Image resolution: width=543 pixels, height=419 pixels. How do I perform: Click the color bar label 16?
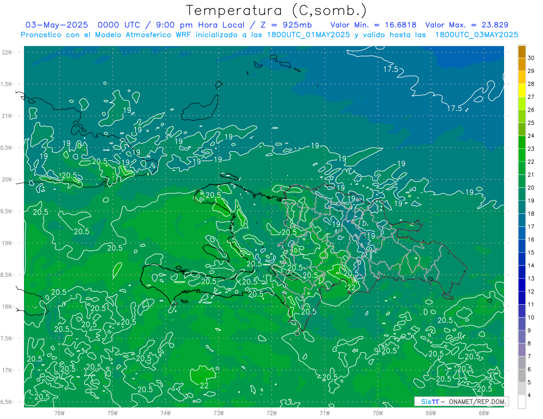click(531, 240)
